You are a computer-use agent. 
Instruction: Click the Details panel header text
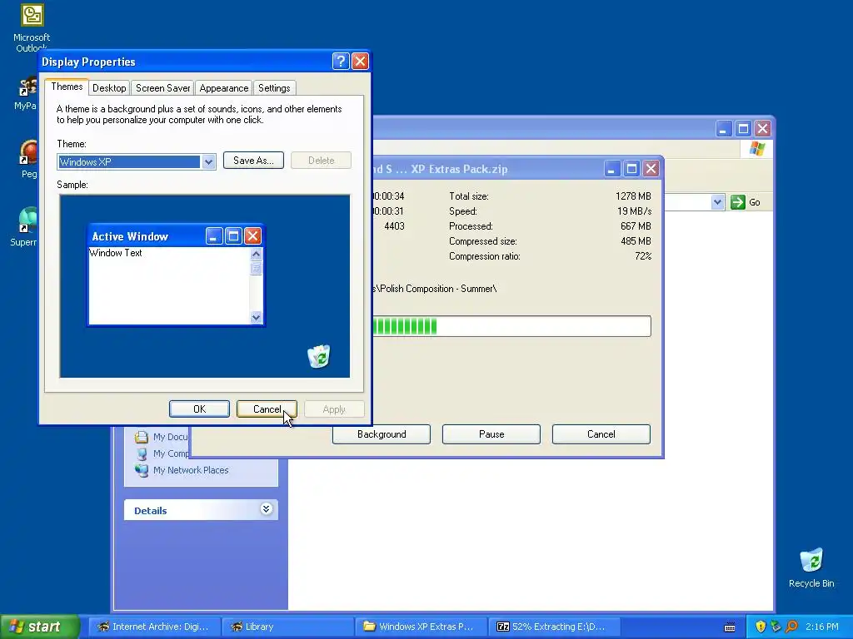point(150,511)
